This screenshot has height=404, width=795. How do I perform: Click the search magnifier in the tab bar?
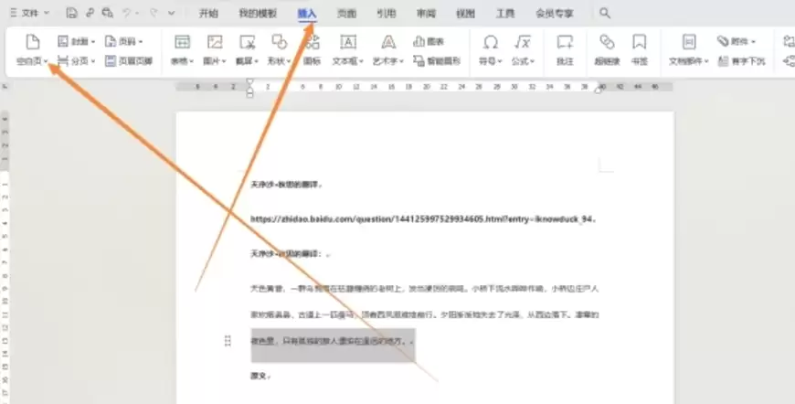(604, 13)
